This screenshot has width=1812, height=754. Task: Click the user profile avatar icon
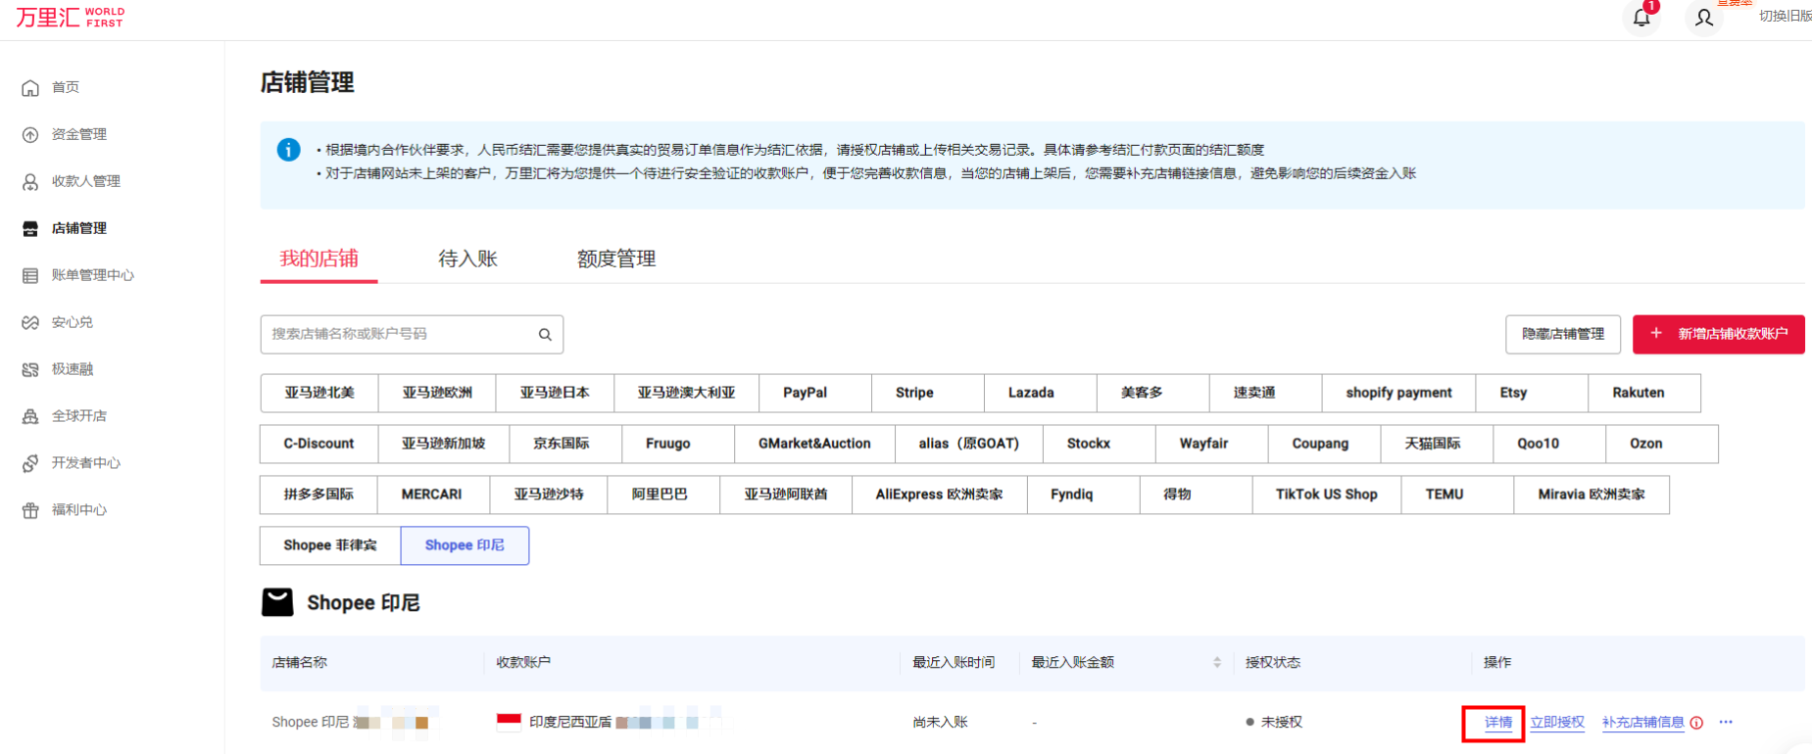1704,18
